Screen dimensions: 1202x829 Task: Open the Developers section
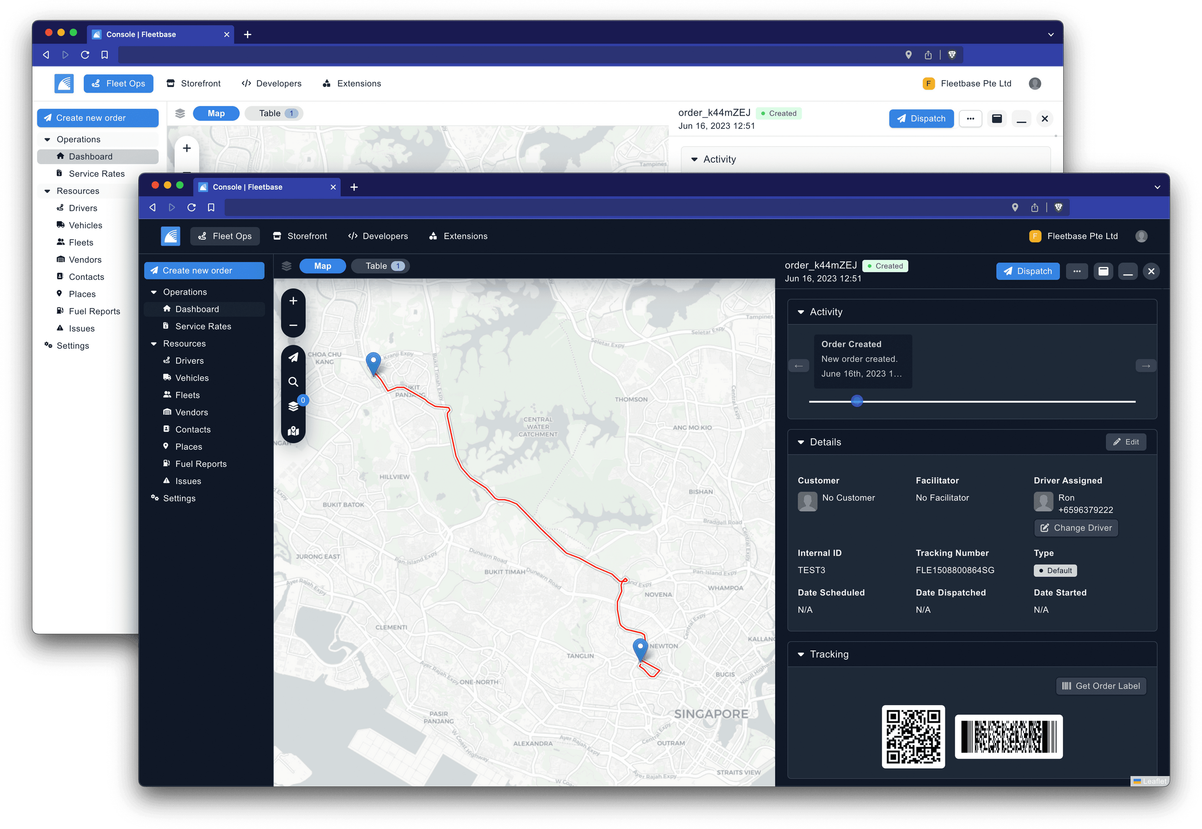click(378, 236)
